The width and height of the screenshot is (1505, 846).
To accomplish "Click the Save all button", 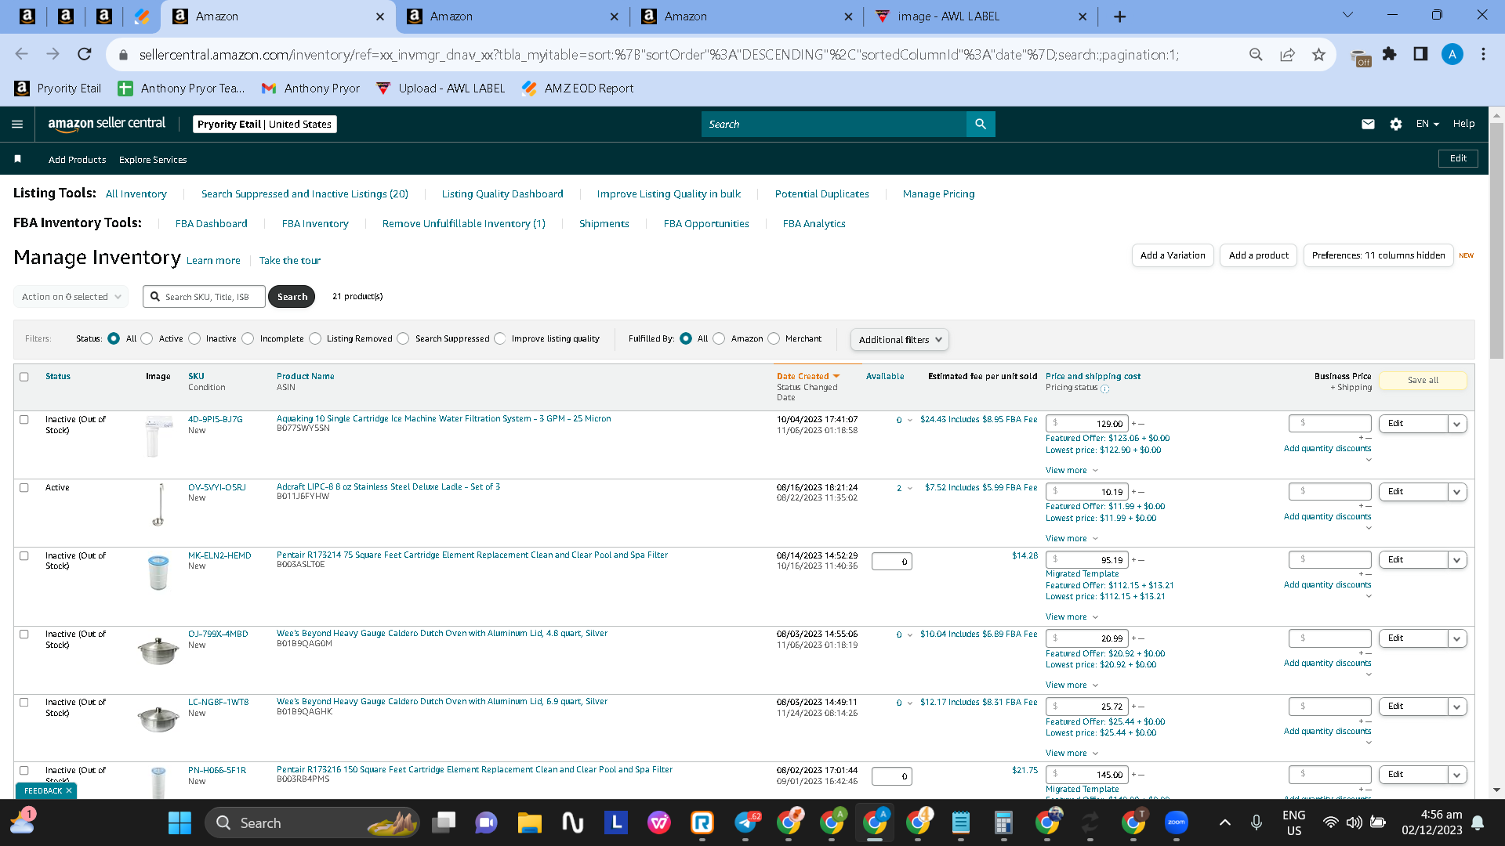I will [1423, 380].
